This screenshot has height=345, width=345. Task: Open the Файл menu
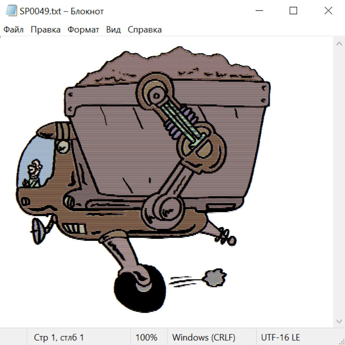[14, 30]
